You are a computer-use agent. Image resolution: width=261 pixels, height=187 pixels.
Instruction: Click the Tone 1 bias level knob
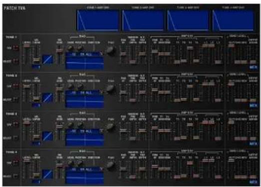click(x=70, y=48)
